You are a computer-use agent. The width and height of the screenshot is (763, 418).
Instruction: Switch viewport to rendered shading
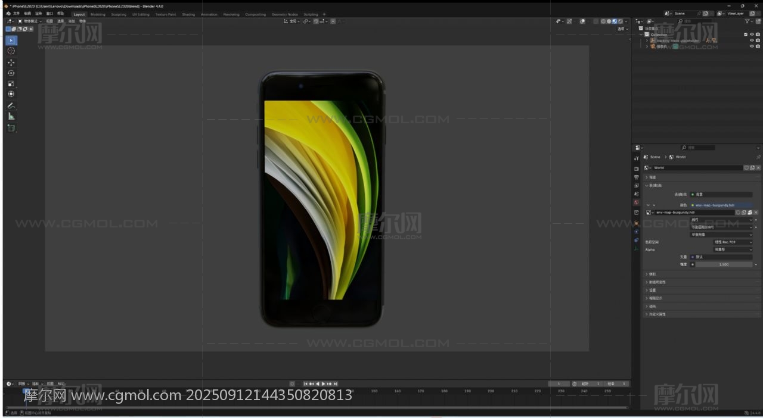coord(621,21)
